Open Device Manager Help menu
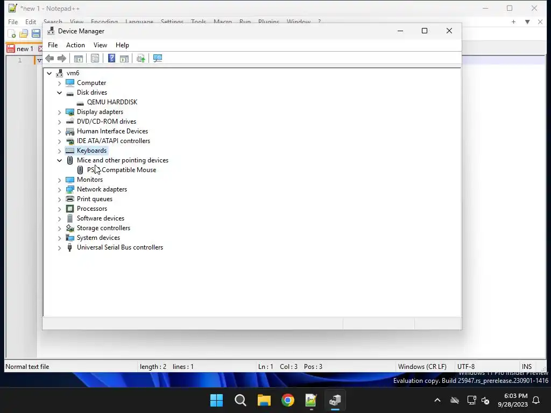 coord(122,45)
